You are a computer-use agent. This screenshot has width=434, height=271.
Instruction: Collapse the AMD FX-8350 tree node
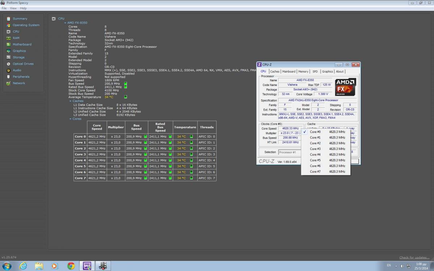(x=65, y=23)
